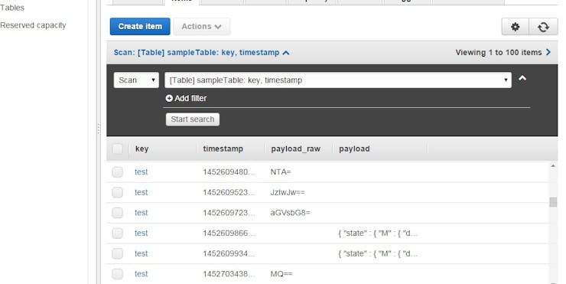The height and width of the screenshot is (284, 566).
Task: Click the Scan: [Table] sampleTable summary link
Action: 197,53
